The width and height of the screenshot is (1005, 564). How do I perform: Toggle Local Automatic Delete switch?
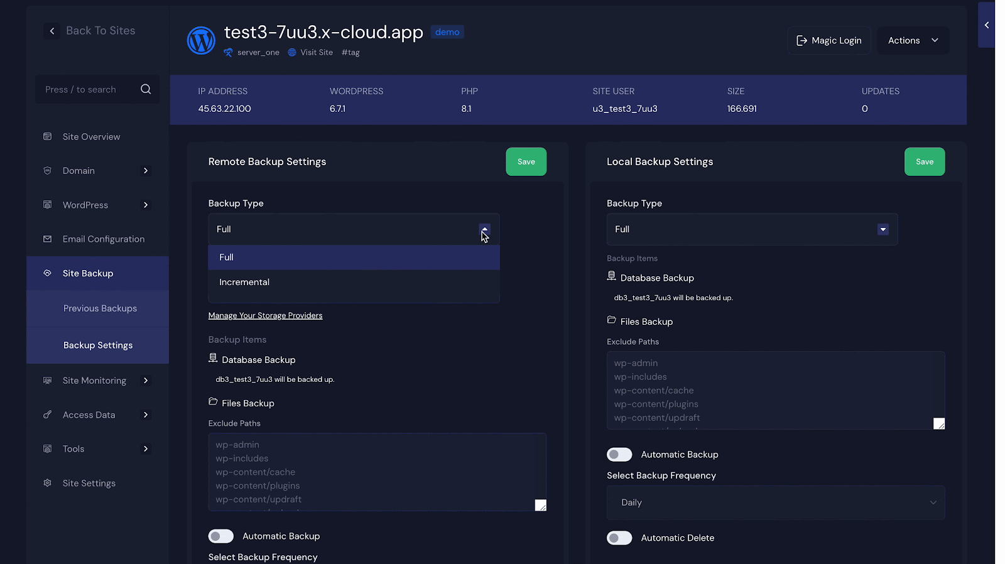(x=619, y=538)
